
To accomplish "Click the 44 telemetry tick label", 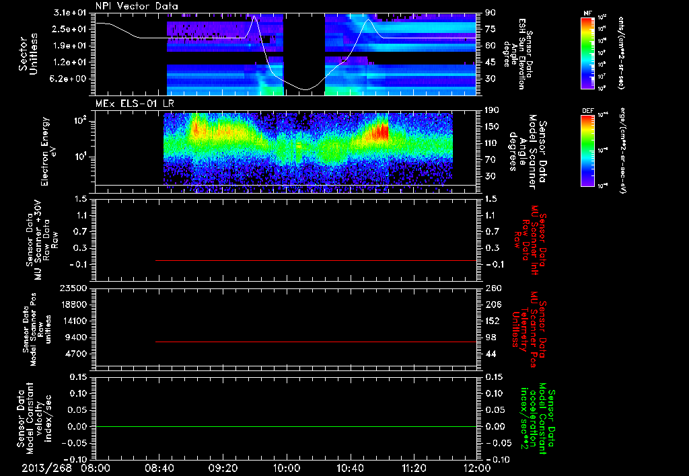I will tap(490, 354).
